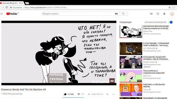Screen dimensions: 177x99
Task: Click the video player area
Action: click(59, 53)
